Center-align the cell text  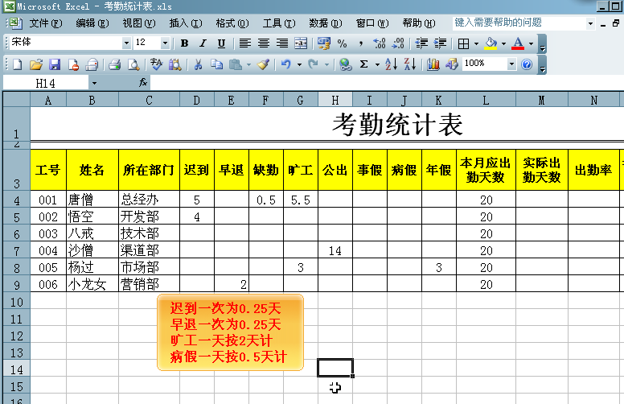coord(264,43)
